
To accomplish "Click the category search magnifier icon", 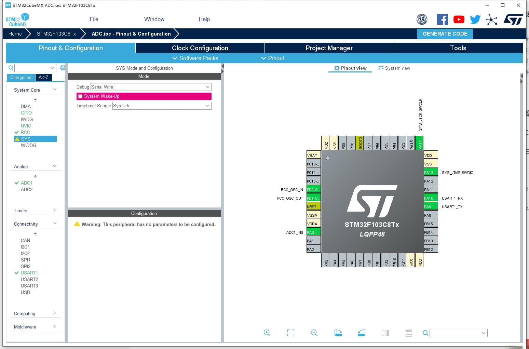I will (x=11, y=68).
